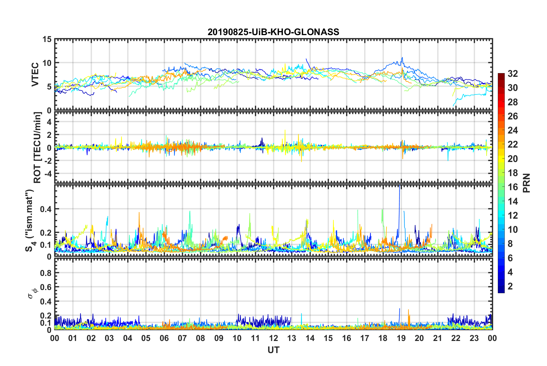
Task: Click the x-axis hour label 09
Action: pos(219,338)
